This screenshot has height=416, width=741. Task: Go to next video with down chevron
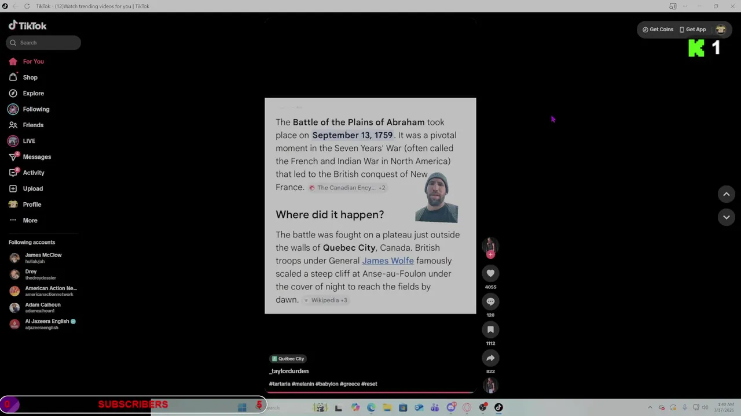pyautogui.click(x=727, y=217)
